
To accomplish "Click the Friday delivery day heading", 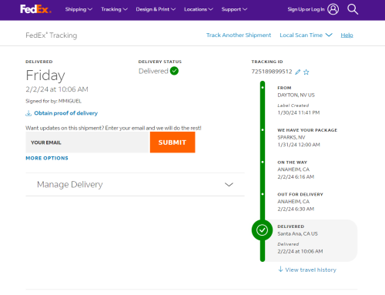I will point(45,75).
